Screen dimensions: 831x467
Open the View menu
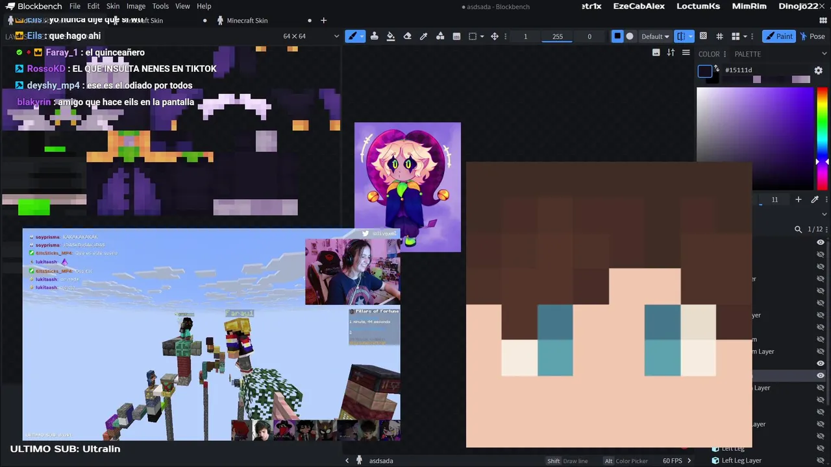point(182,6)
